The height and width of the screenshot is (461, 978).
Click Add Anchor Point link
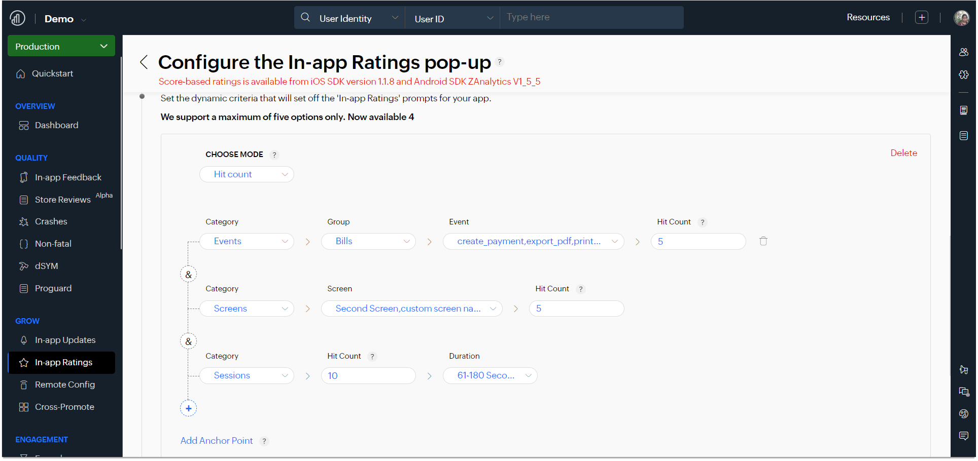pyautogui.click(x=217, y=441)
